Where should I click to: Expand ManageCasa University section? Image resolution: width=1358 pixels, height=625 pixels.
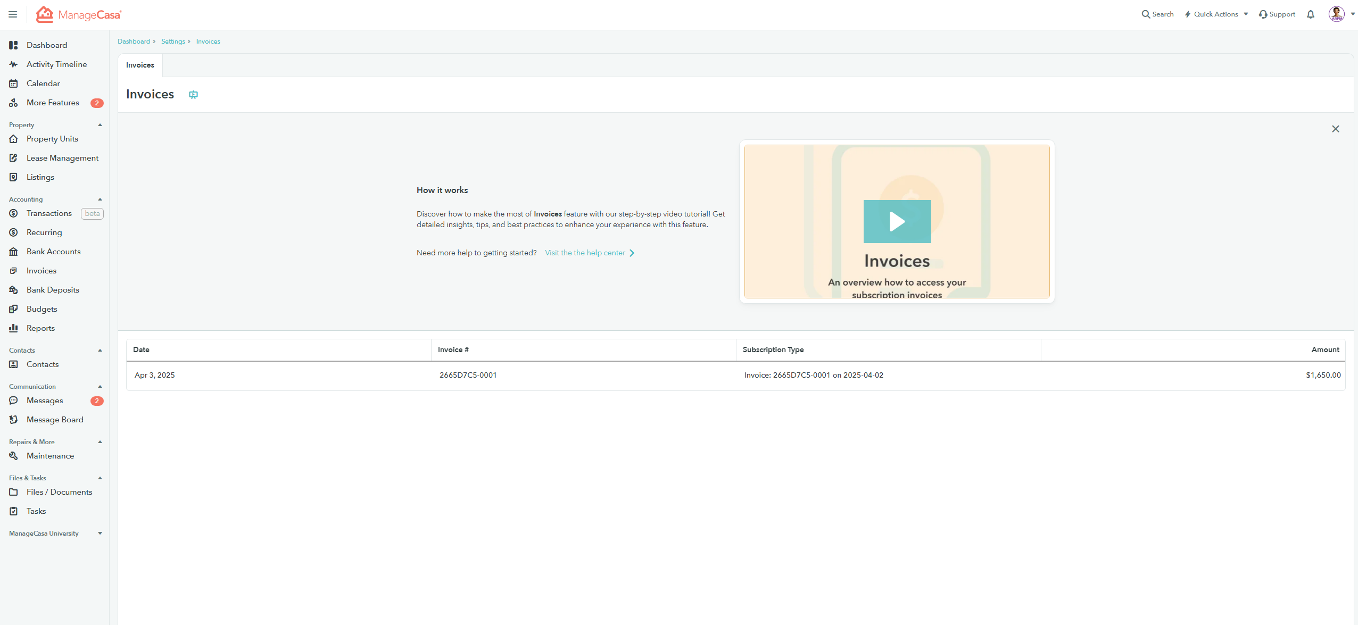point(100,534)
